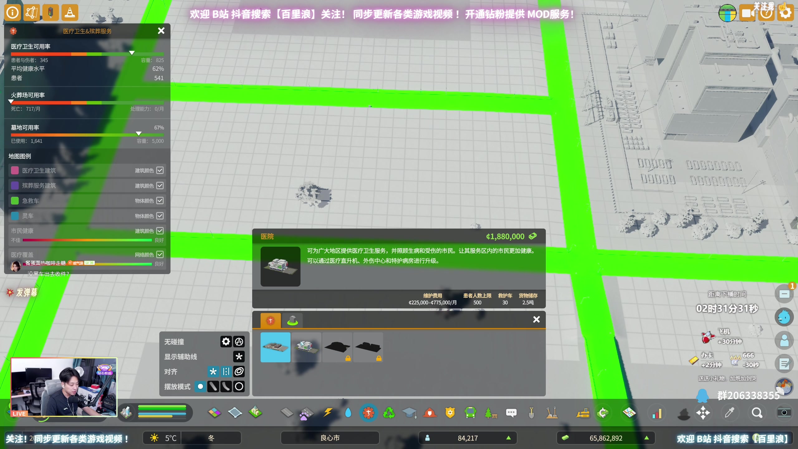Select the bulldozer tool
The height and width of the screenshot is (449, 798).
pyautogui.click(x=583, y=413)
